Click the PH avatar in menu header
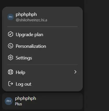 10,17
